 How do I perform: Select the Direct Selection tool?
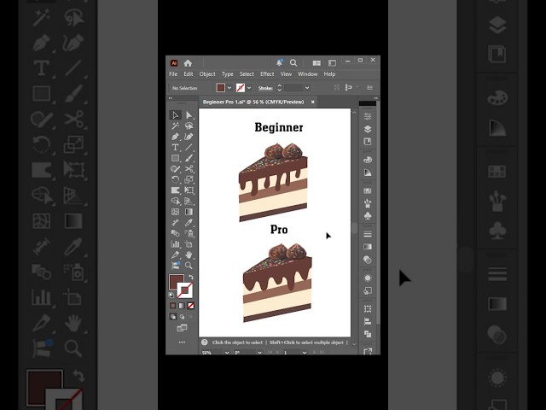[189, 115]
